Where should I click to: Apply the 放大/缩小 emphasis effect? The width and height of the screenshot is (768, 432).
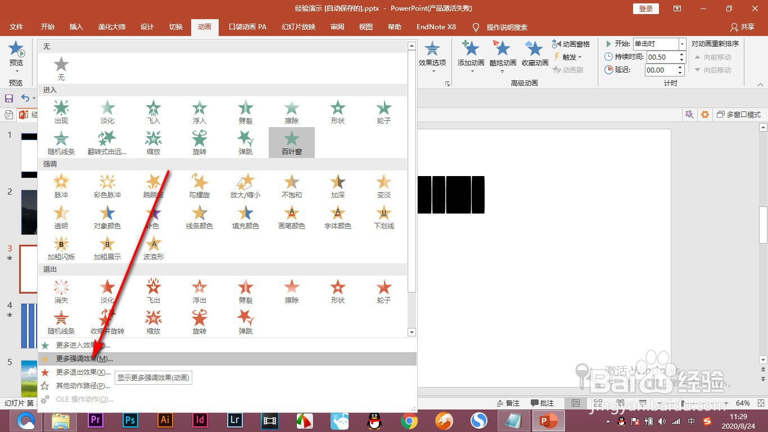246,186
